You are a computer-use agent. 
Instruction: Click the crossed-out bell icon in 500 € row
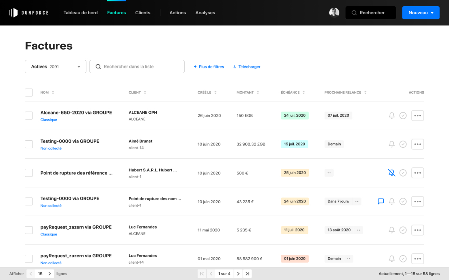pos(392,173)
